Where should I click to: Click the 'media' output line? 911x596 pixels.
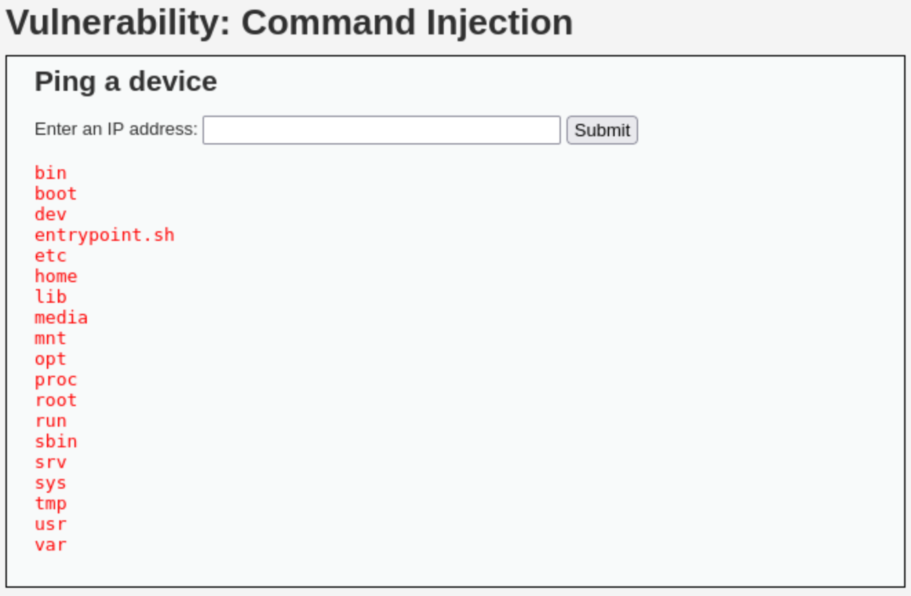(x=61, y=317)
